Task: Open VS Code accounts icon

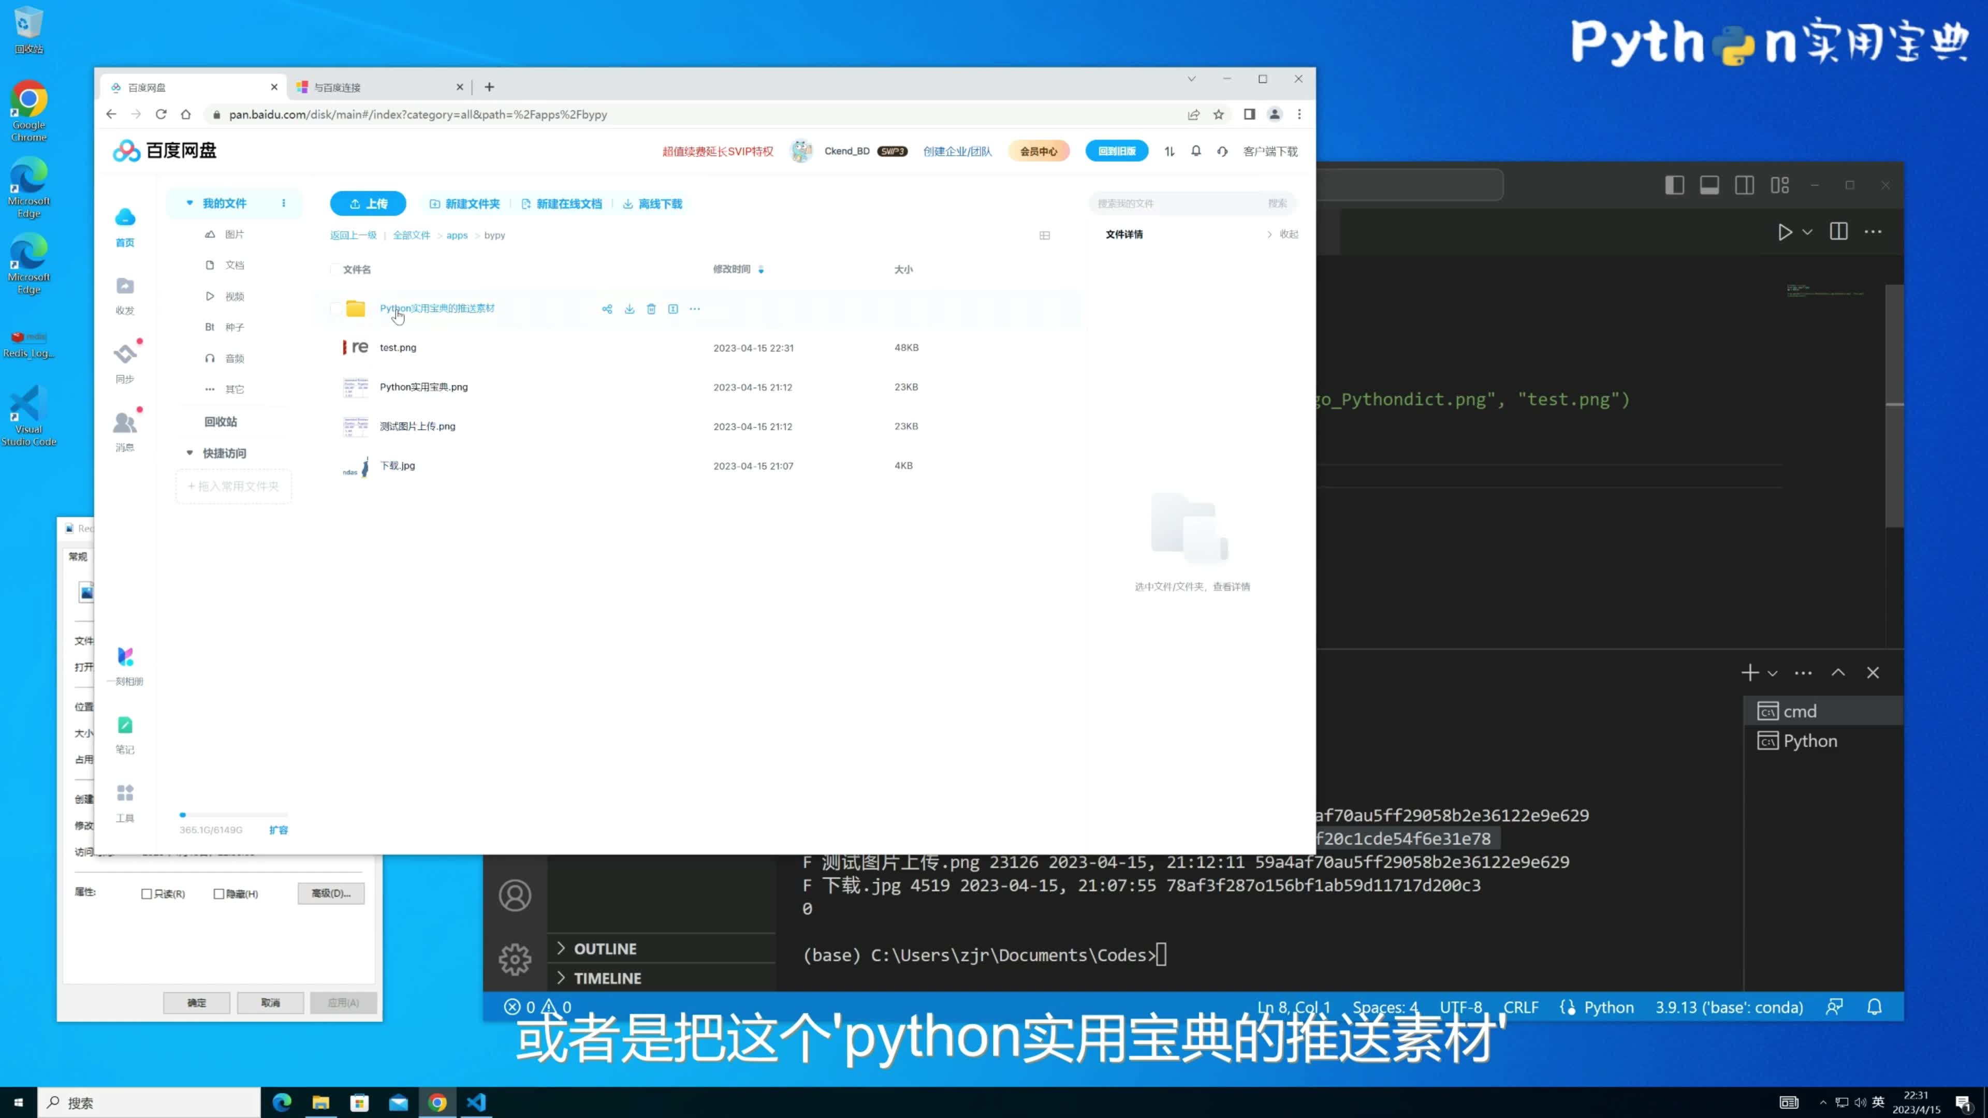Action: pyautogui.click(x=515, y=896)
